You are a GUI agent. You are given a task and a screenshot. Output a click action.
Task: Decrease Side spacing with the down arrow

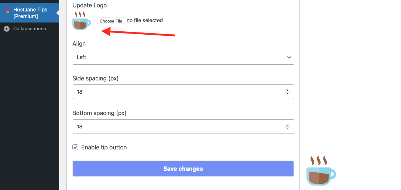[287, 93]
